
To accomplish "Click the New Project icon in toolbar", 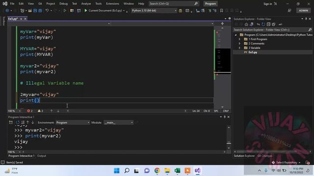I will [x=23, y=11].
